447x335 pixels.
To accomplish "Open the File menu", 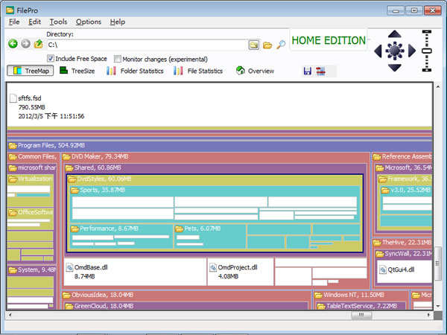I will coord(14,22).
